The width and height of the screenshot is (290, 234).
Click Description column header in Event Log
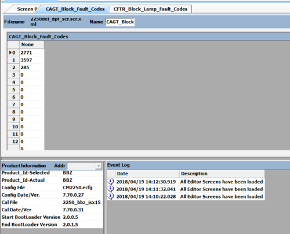tap(222, 174)
